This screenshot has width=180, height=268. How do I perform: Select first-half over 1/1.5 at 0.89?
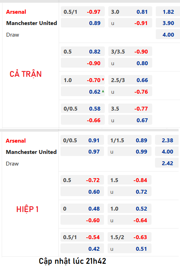pyautogui.click(x=129, y=140)
